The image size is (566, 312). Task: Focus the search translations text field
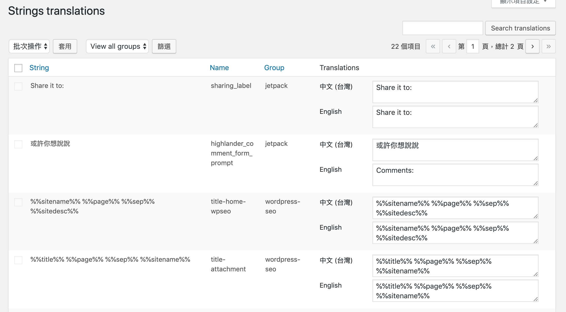click(443, 28)
